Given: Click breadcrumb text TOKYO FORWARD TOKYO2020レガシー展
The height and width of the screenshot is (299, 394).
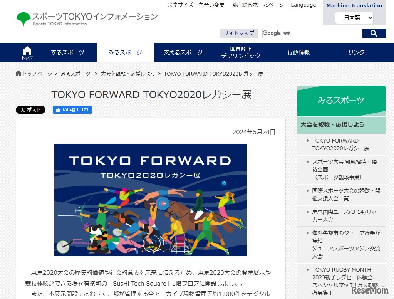Looking at the screenshot, I should click(213, 74).
